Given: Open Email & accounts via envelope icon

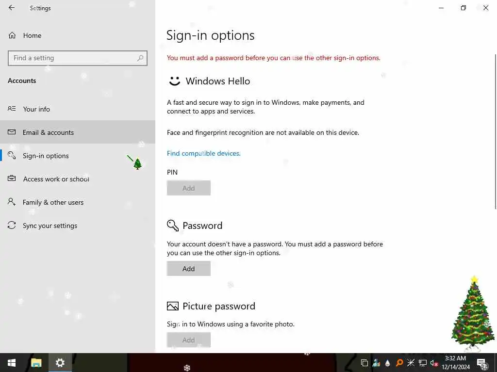Looking at the screenshot, I should (12, 132).
